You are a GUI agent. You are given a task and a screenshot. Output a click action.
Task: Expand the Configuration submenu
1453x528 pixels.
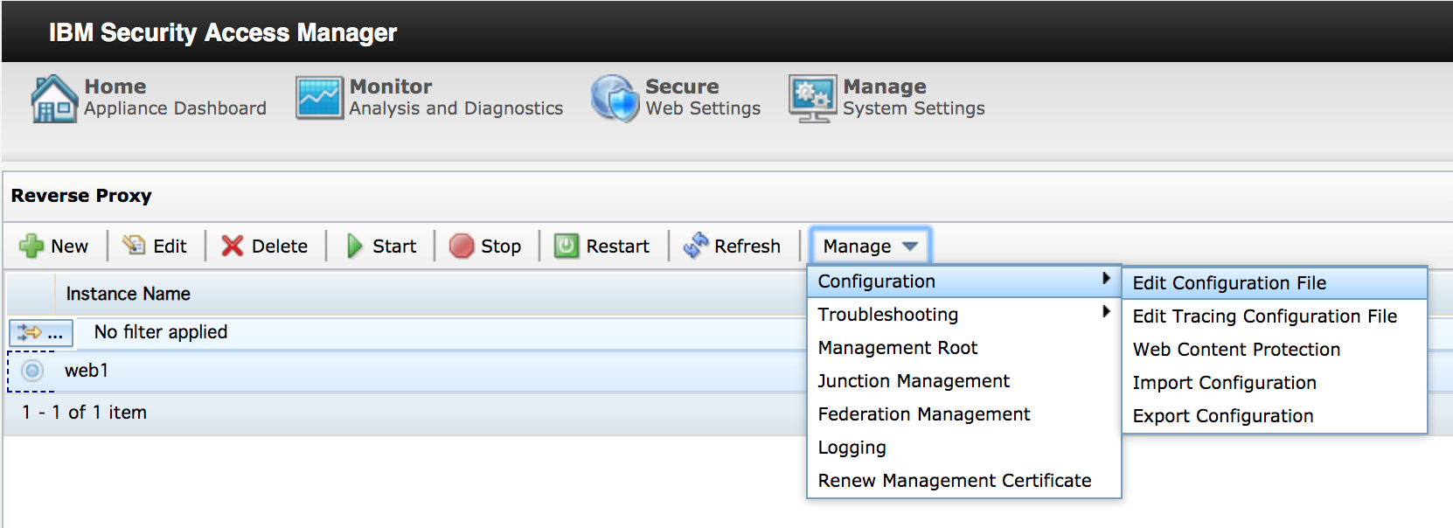tap(875, 281)
